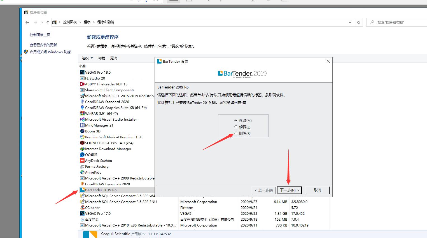Select CorelDRAW Standard 2020 icon
The image size is (427, 238).
point(82,102)
